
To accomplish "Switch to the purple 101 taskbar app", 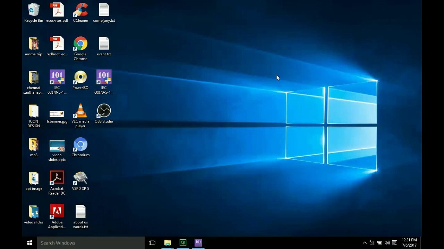I will coord(198,243).
